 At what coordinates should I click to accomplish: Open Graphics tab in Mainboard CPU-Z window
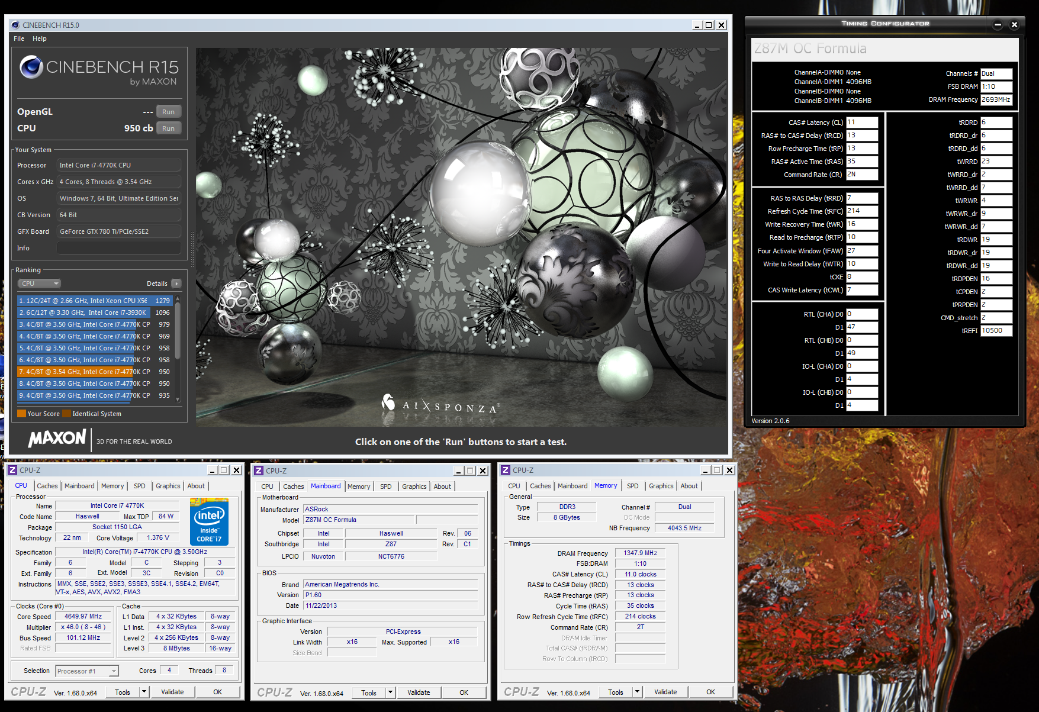(414, 487)
